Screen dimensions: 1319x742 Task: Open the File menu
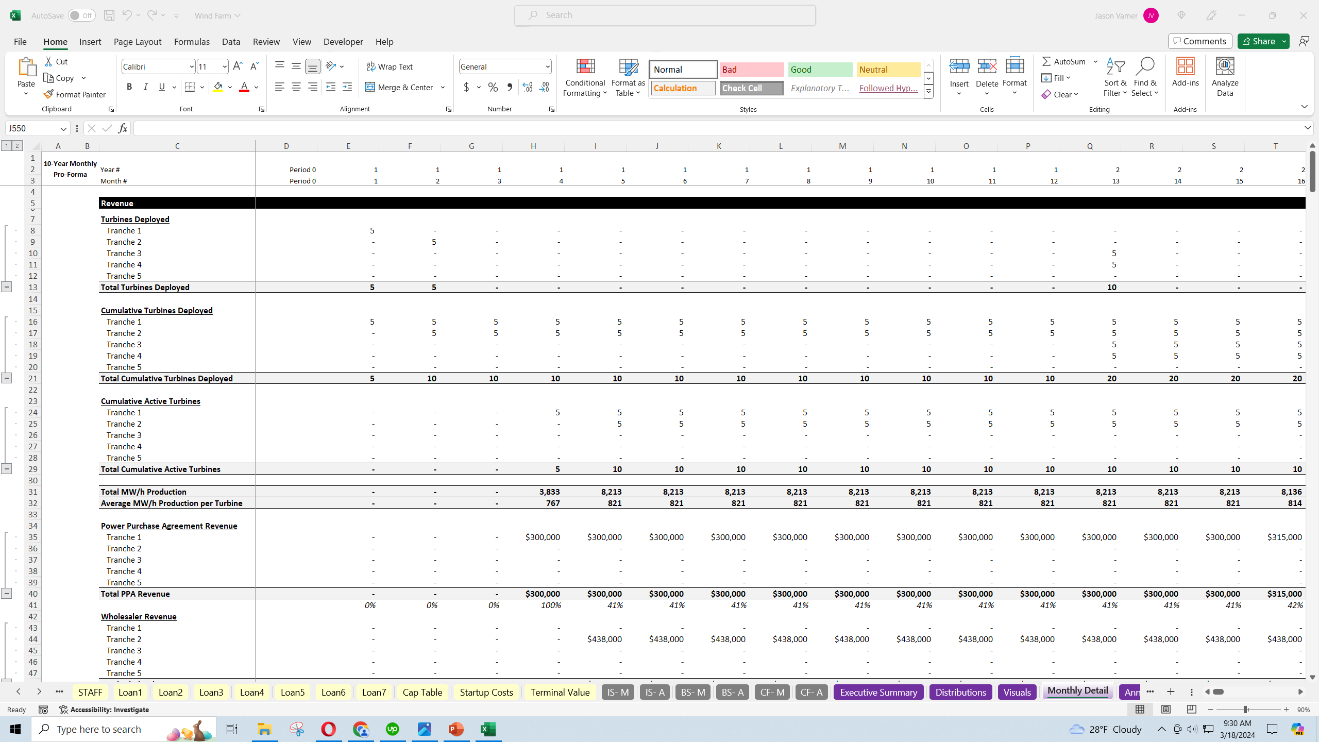click(20, 42)
